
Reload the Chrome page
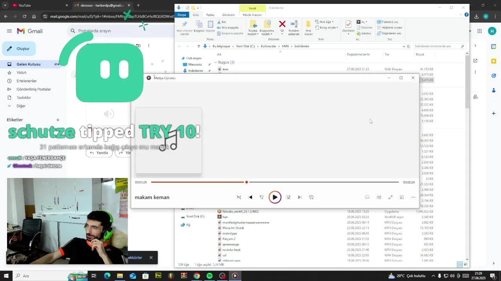click(x=24, y=16)
